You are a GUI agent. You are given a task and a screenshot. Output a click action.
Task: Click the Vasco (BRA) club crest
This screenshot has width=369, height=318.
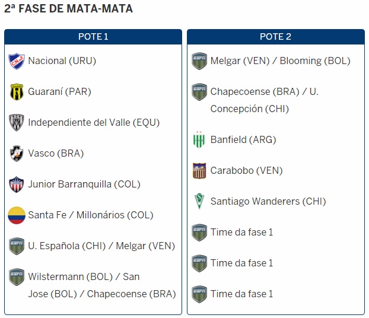point(17,154)
